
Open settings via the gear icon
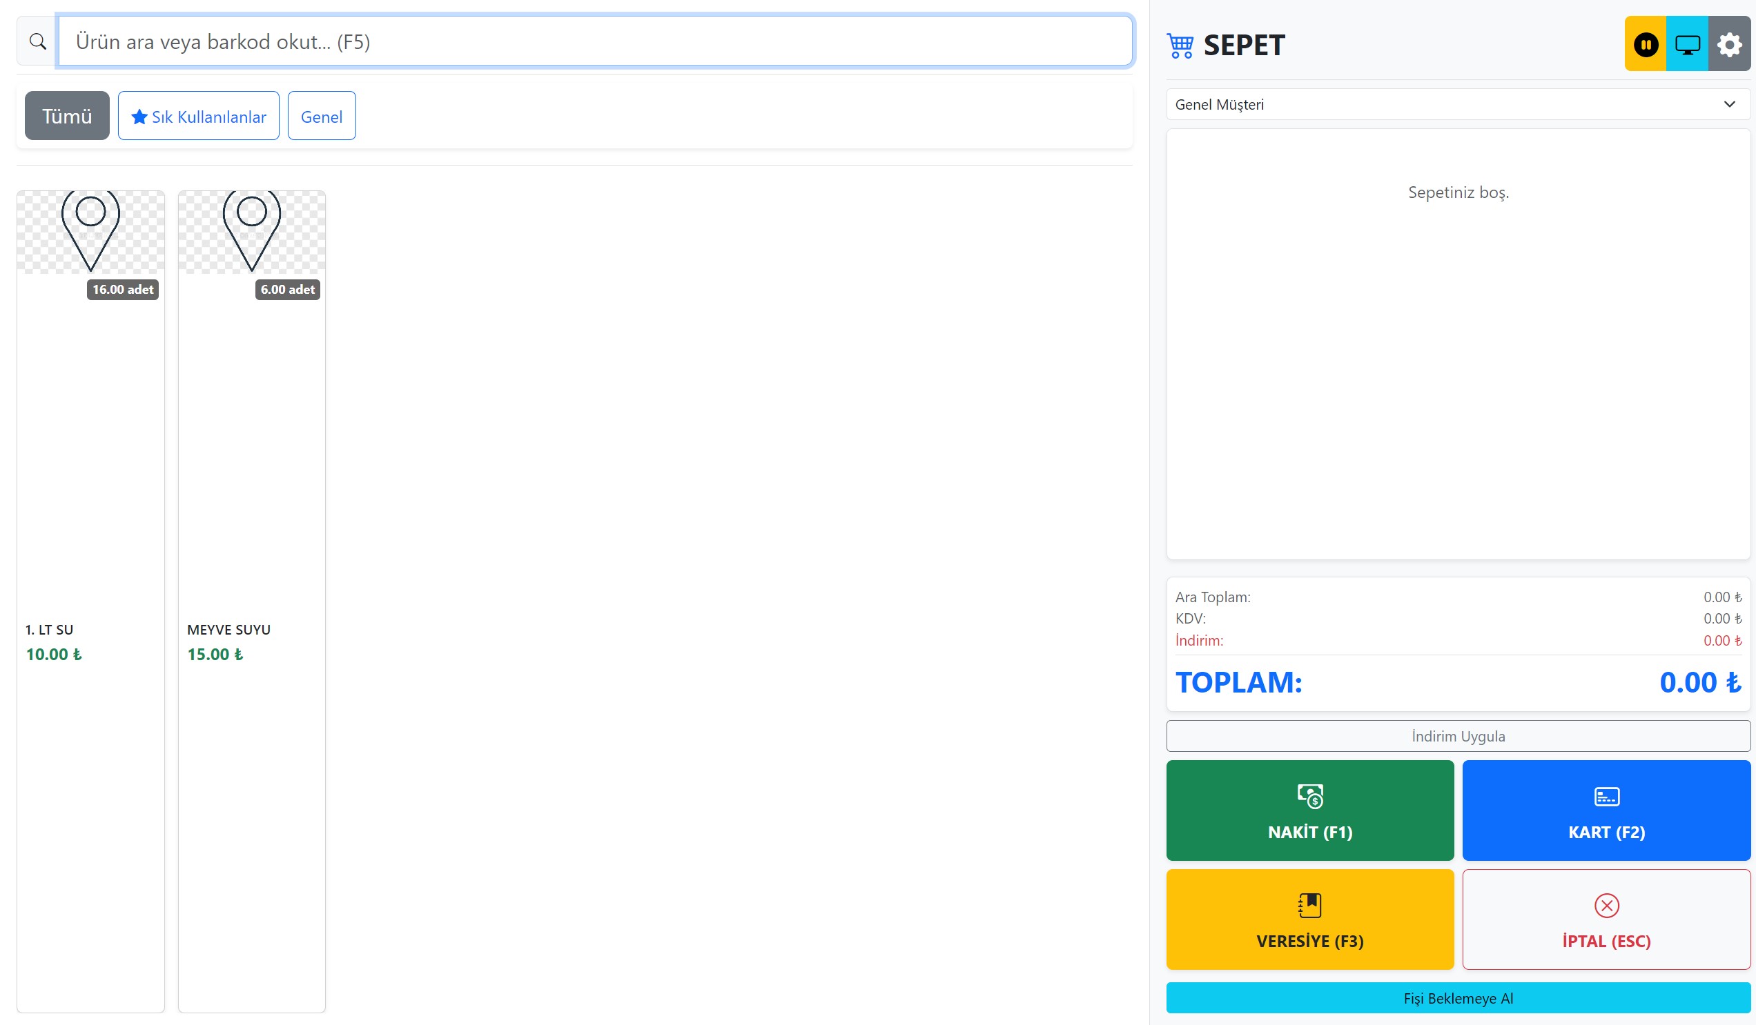[1730, 45]
